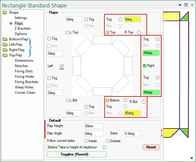Edit the L Top 0deg angle field
196x162 pixels.
tap(74, 19)
